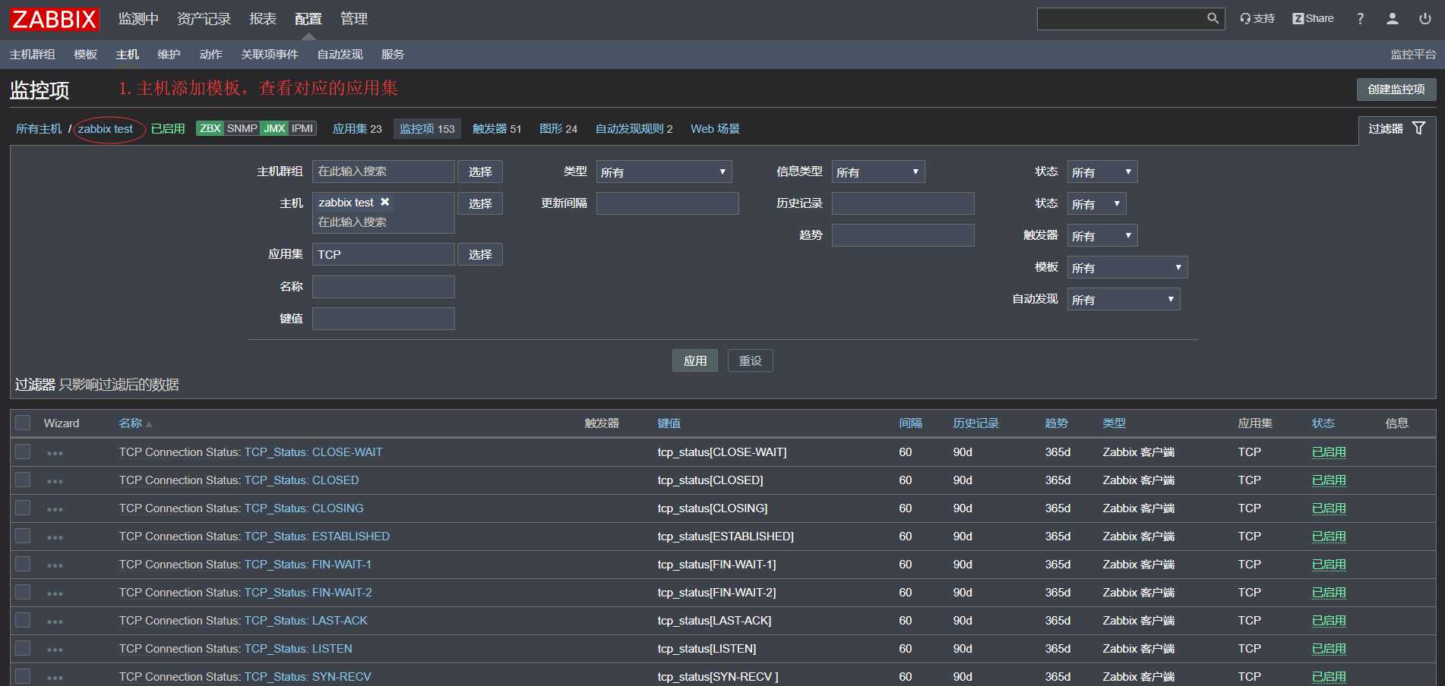Focus the 名称 filter field
Screen dimensions: 1445x686
pyautogui.click(x=384, y=286)
